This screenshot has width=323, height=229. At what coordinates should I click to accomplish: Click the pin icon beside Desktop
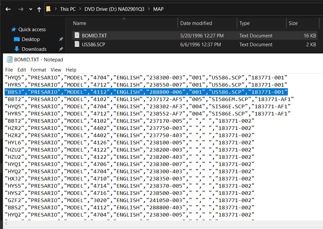[x=61, y=39]
